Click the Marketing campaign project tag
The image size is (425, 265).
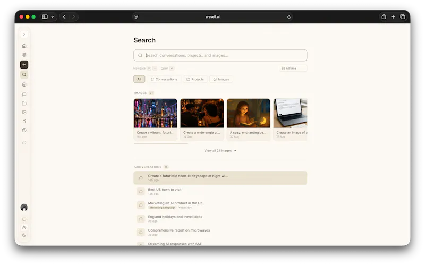[x=163, y=208]
